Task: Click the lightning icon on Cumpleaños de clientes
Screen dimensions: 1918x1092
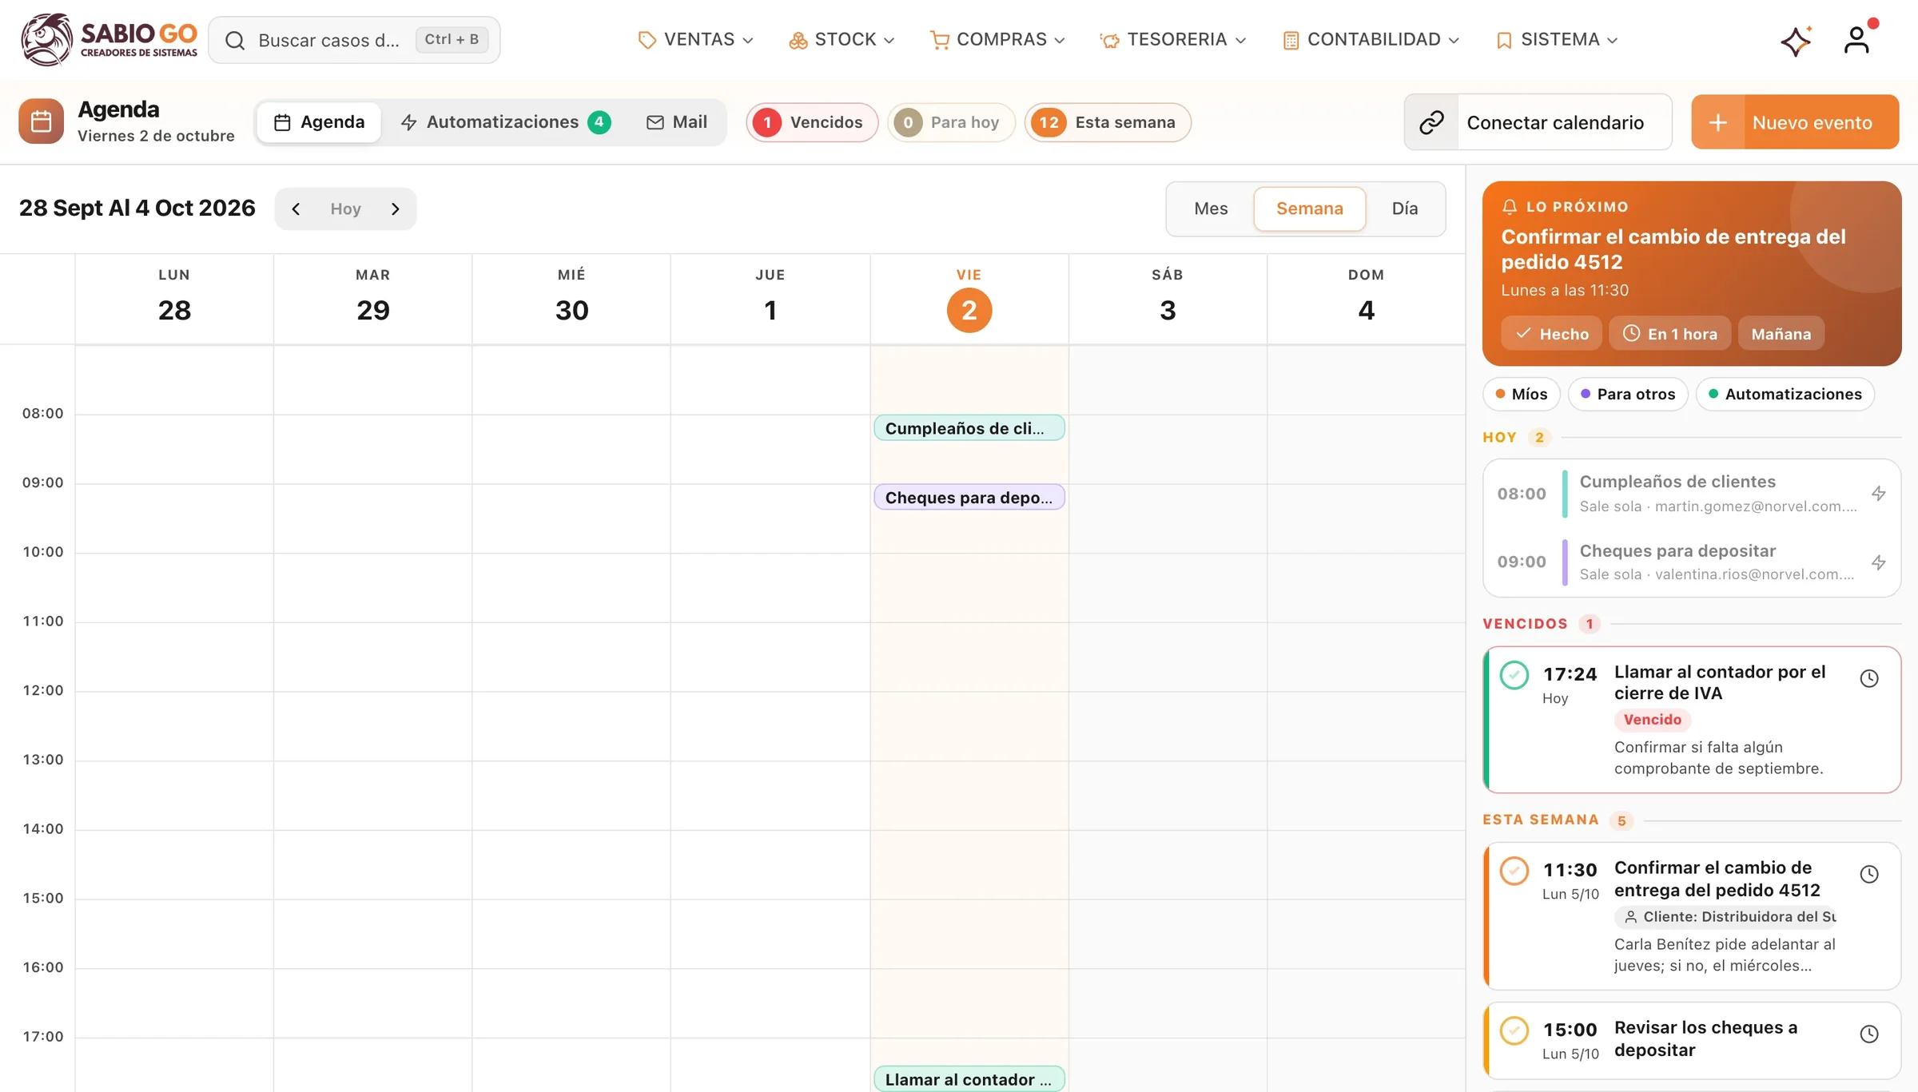Action: [1878, 493]
